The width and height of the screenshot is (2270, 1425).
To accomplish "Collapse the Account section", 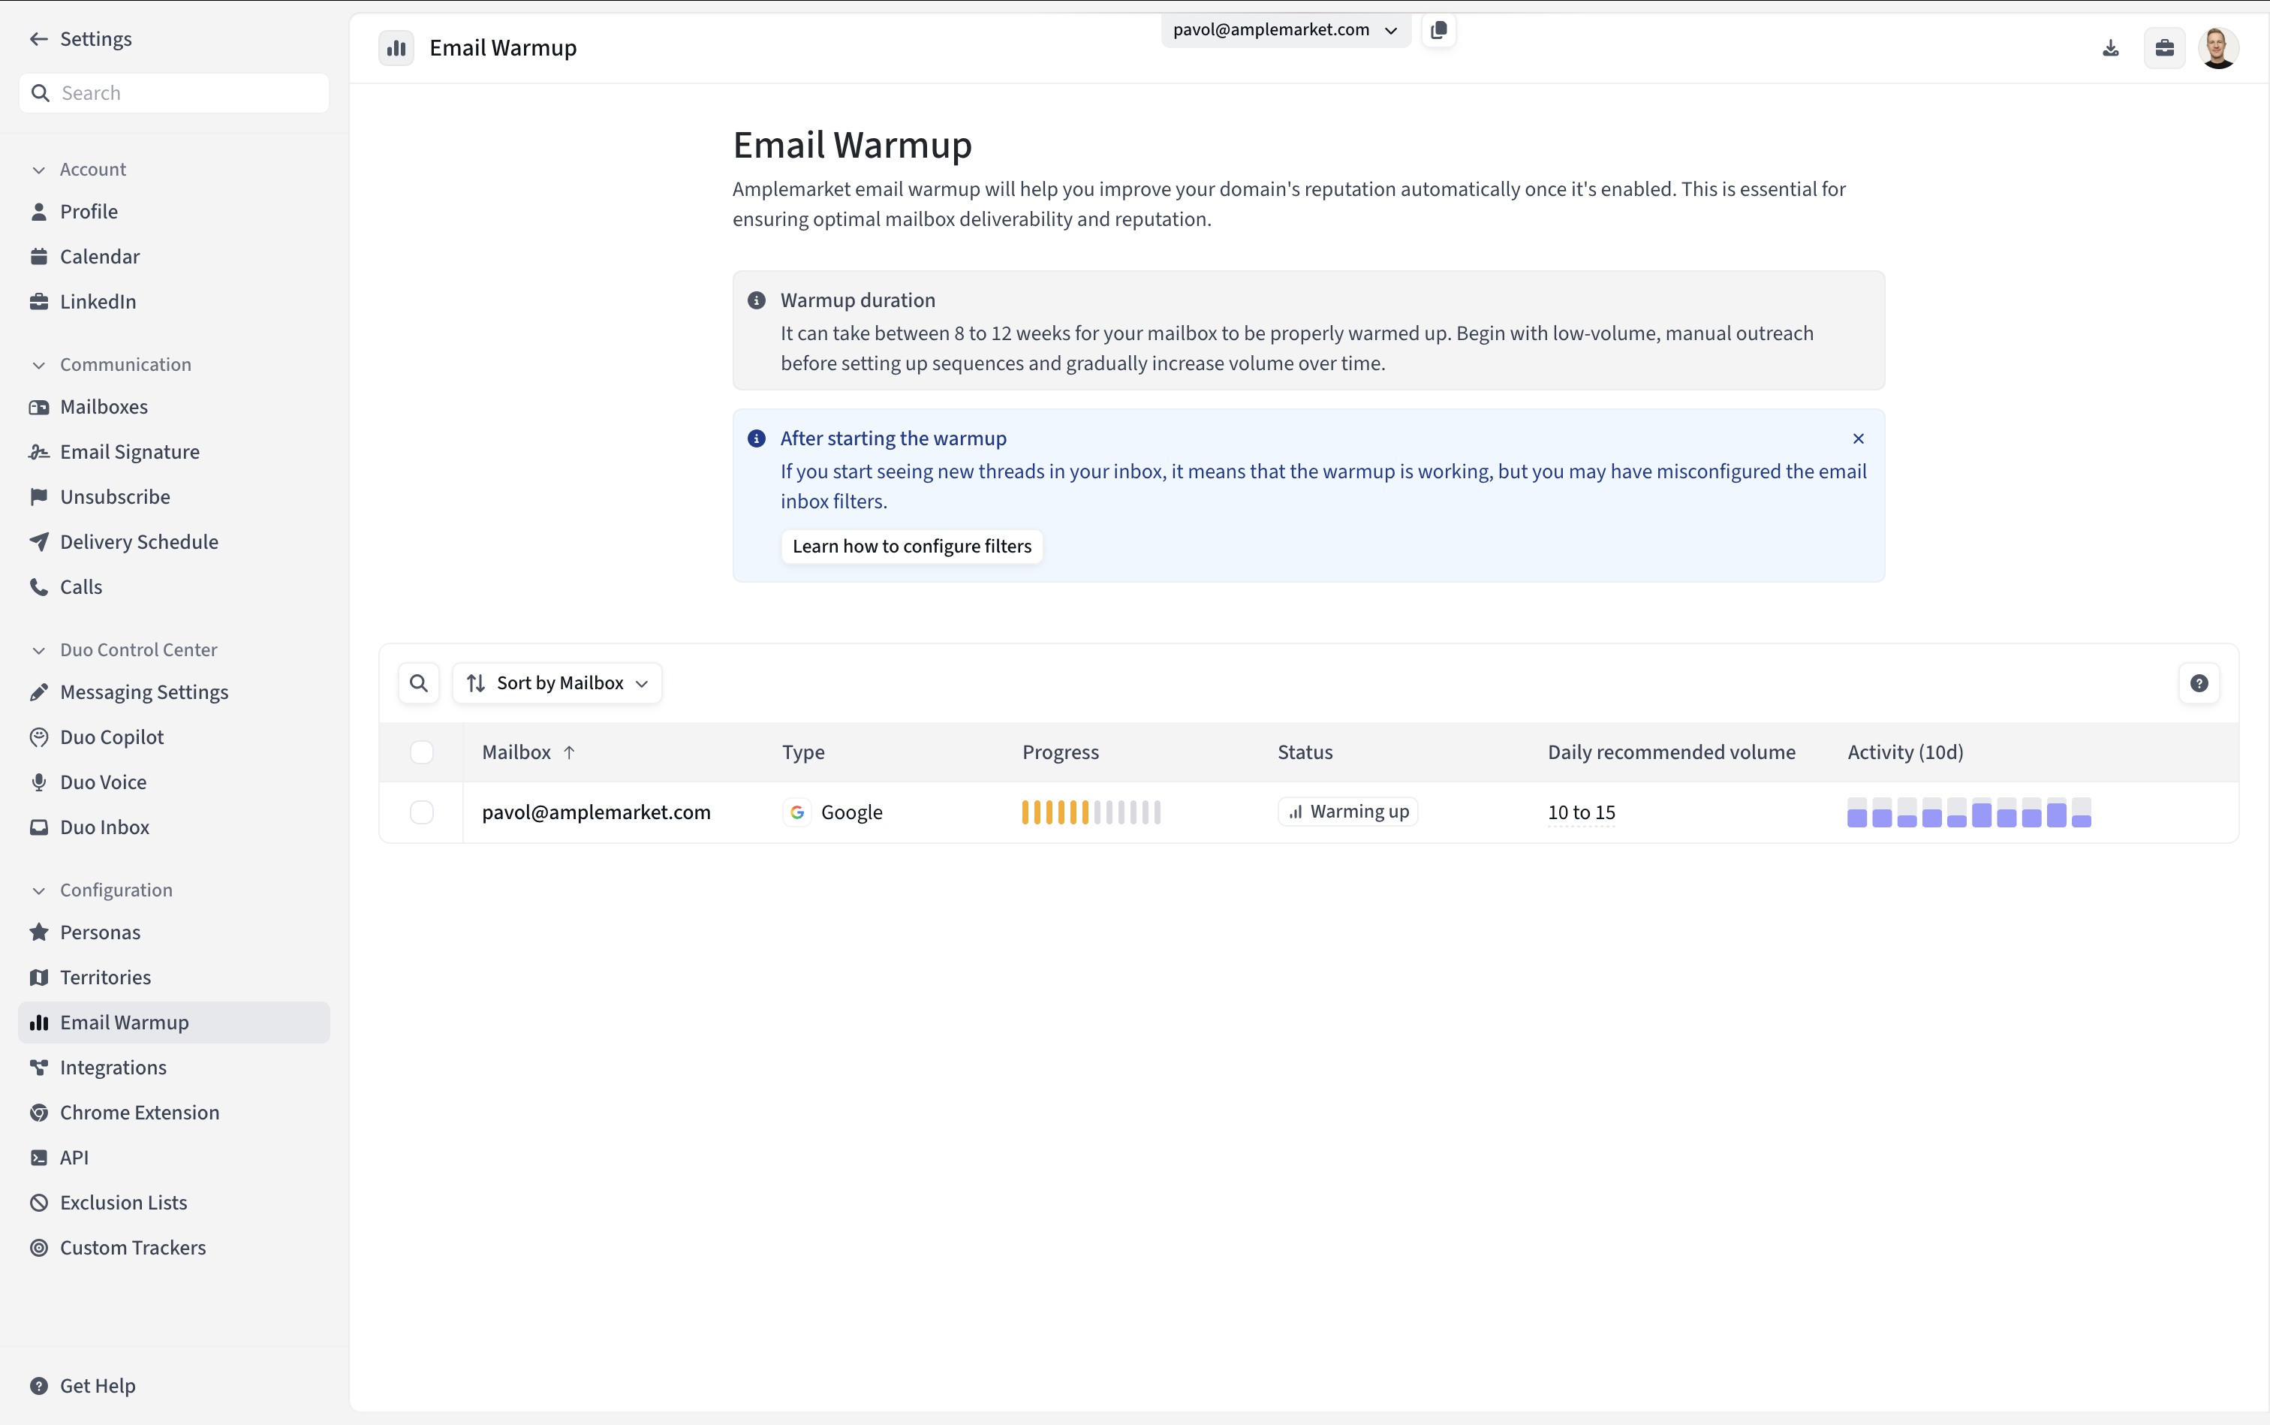I will coord(38,170).
